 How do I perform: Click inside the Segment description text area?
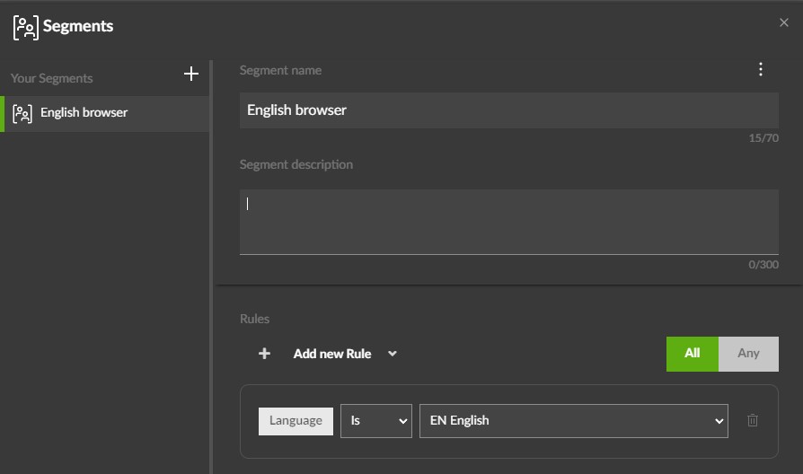tap(508, 221)
